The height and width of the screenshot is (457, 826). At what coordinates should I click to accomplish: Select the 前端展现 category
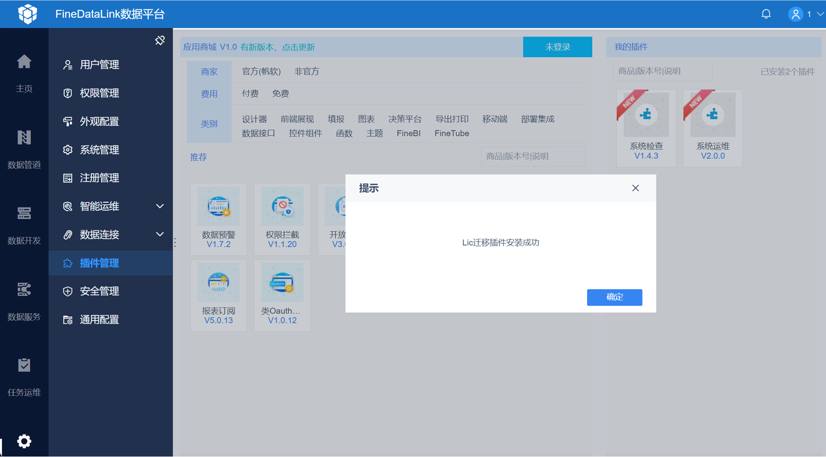coord(297,119)
